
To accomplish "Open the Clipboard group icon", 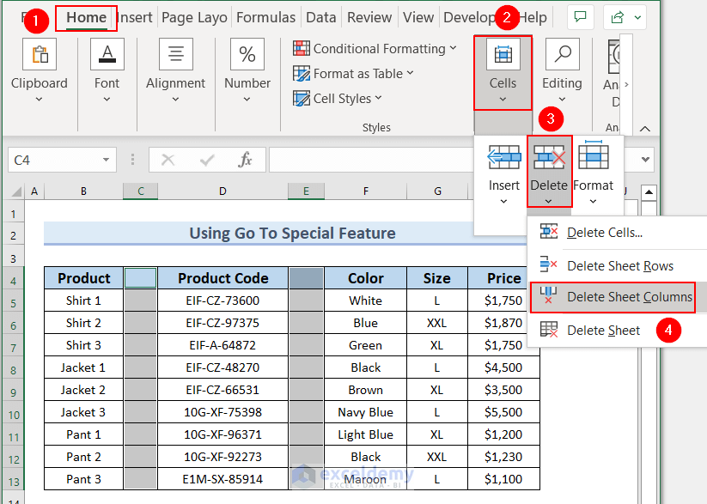I will [39, 56].
